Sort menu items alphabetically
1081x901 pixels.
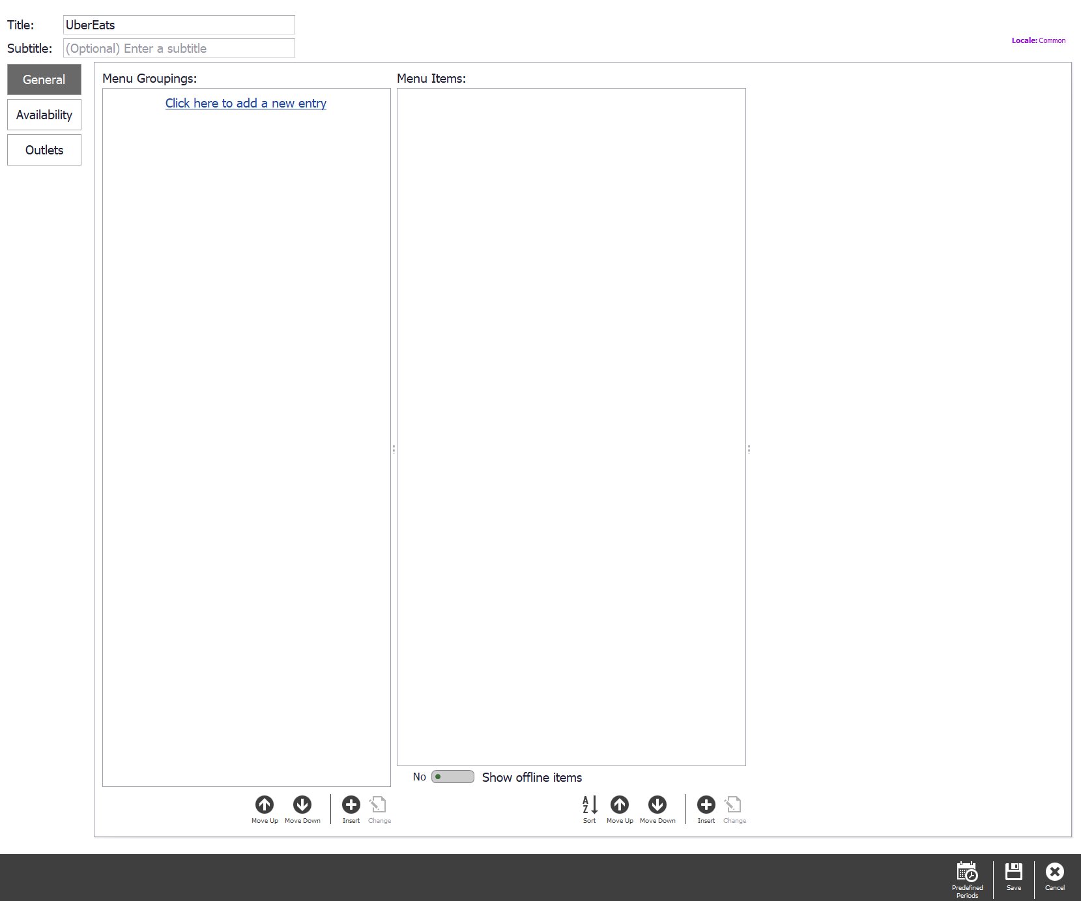[590, 808]
